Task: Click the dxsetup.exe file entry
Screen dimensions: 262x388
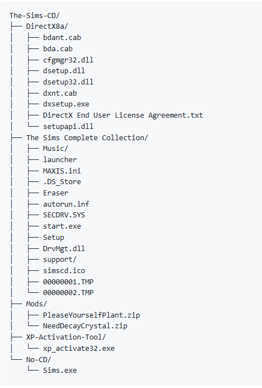Action: click(x=66, y=104)
